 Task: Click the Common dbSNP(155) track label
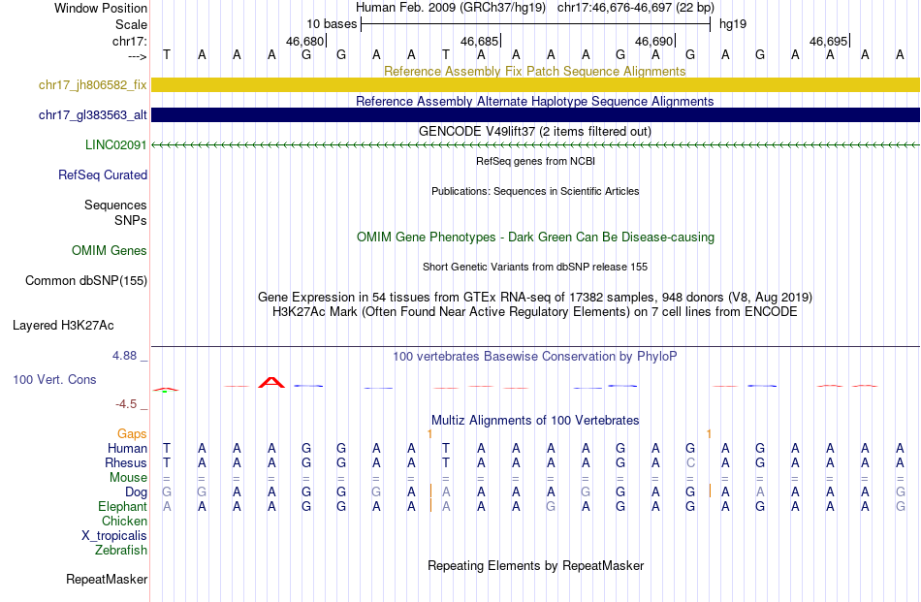point(86,280)
